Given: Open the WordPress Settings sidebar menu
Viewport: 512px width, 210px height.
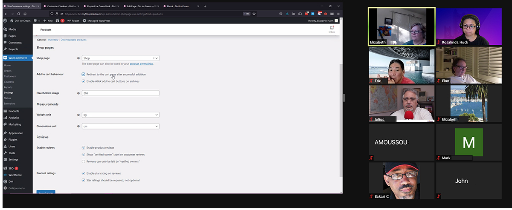Looking at the screenshot, I should click(13, 159).
